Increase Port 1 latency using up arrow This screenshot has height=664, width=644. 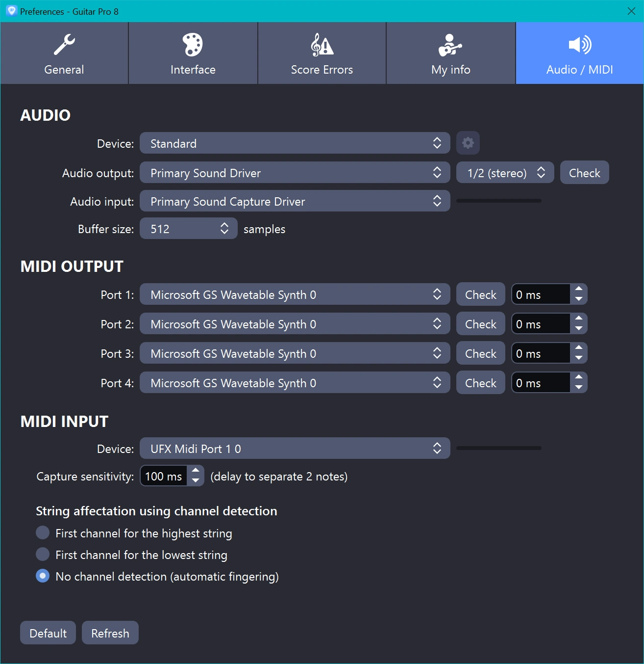[x=579, y=290]
